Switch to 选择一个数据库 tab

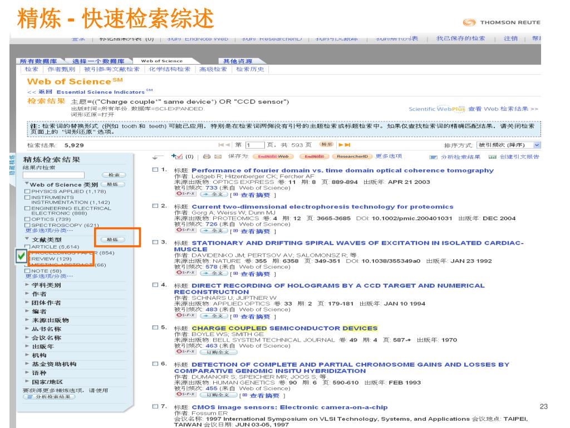[98, 61]
